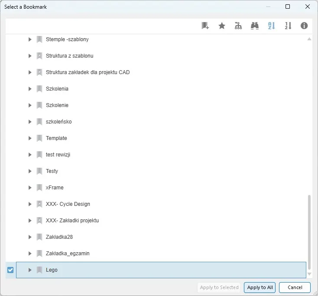
Task: Click bookmark icon beside XXX- Cycle Design
Action: [39, 204]
